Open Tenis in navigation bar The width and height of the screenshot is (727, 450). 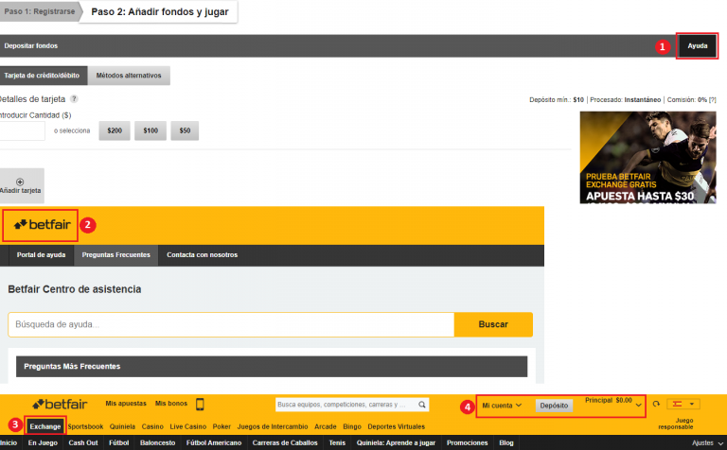(x=337, y=443)
